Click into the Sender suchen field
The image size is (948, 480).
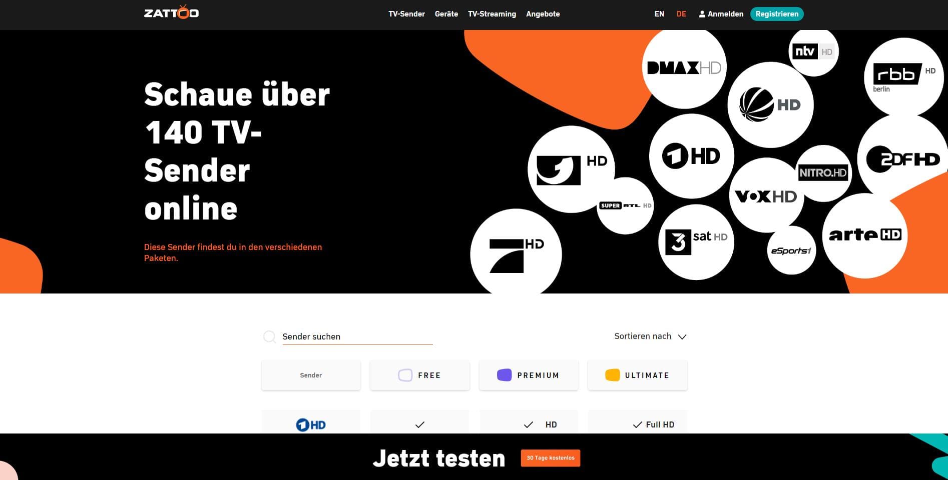(x=357, y=336)
